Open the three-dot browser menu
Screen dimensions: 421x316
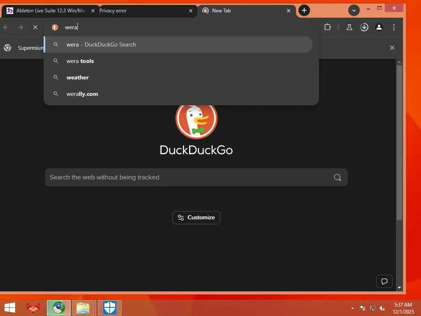click(x=393, y=27)
